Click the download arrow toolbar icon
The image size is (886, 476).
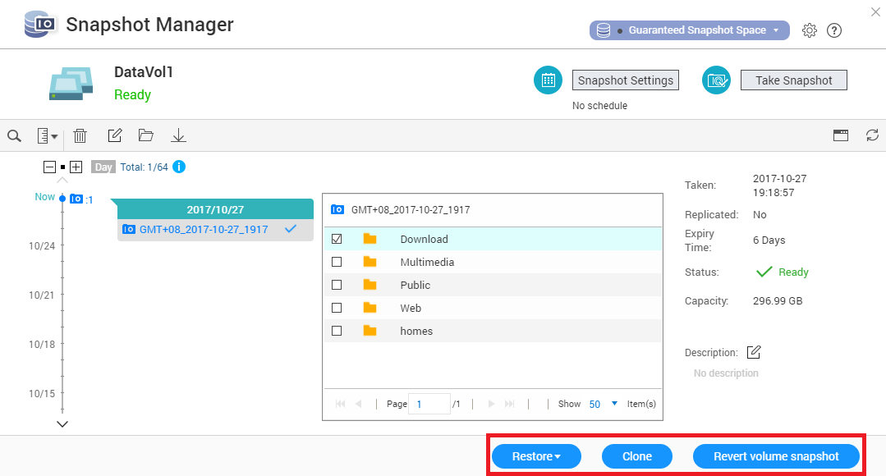[178, 135]
